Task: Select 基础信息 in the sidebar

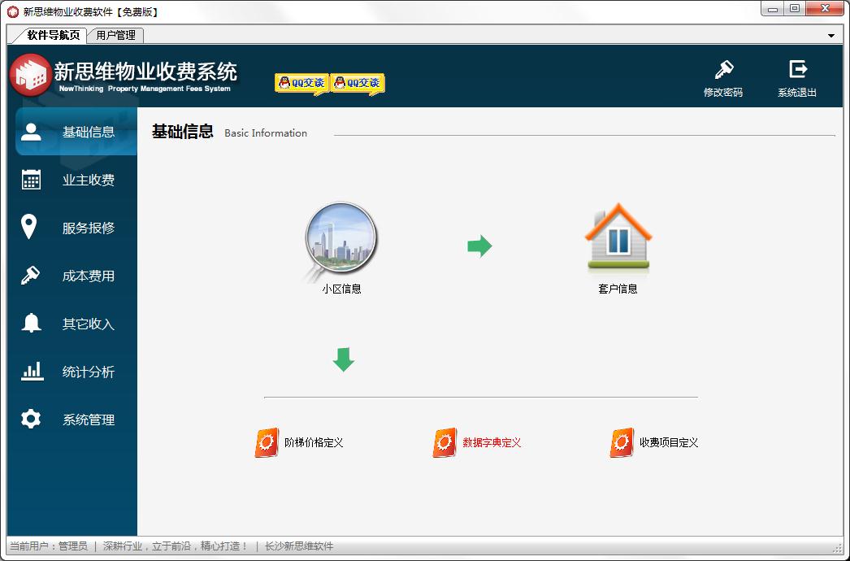Action: pyautogui.click(x=33, y=131)
